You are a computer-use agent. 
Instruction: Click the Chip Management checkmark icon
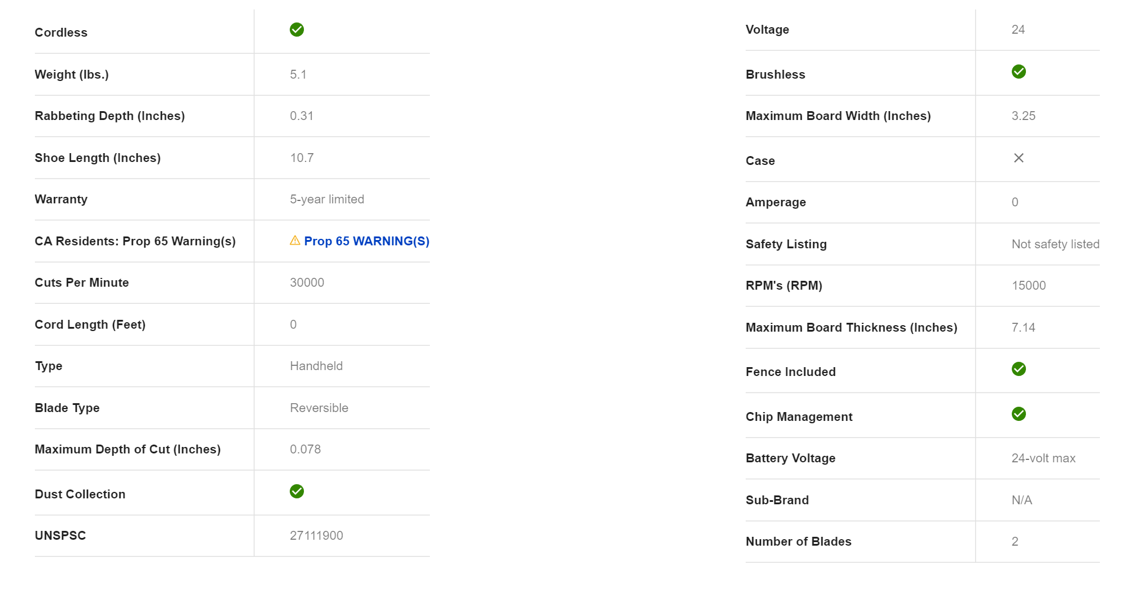[x=1018, y=414]
